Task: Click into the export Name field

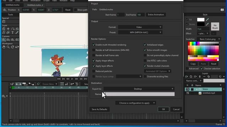Action: point(139,94)
